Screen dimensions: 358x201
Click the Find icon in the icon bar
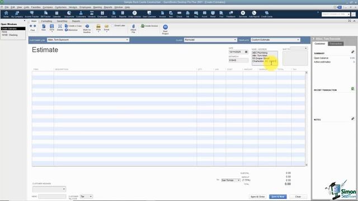point(222,14)
